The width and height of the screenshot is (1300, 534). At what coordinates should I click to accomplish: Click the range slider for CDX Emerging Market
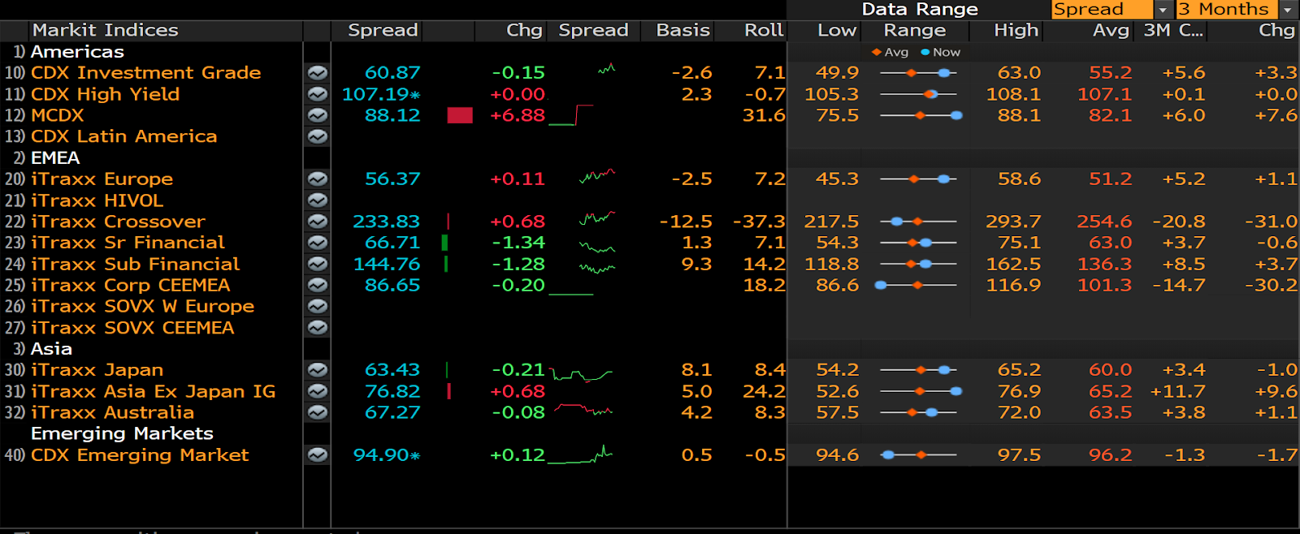click(x=918, y=455)
